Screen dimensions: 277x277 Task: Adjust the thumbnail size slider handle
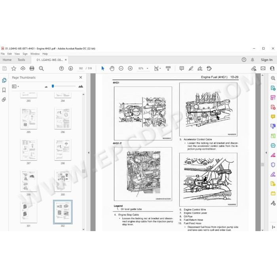click(53, 86)
